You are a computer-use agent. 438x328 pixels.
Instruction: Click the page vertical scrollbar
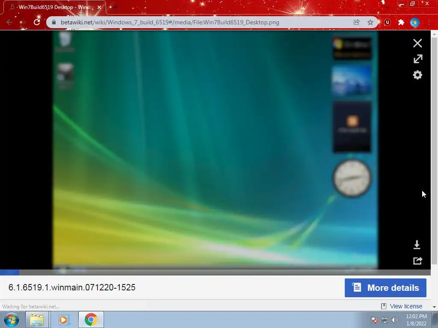434,151
